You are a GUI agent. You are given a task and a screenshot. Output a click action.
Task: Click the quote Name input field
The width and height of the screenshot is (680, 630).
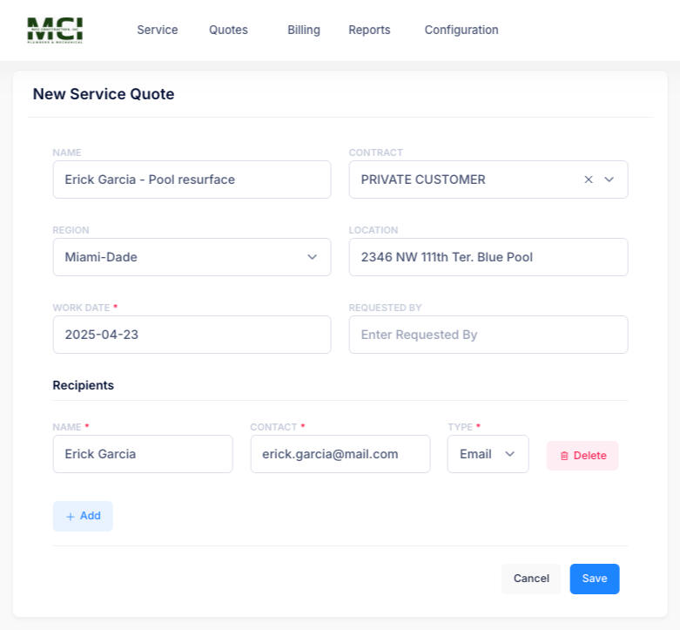pyautogui.click(x=192, y=180)
